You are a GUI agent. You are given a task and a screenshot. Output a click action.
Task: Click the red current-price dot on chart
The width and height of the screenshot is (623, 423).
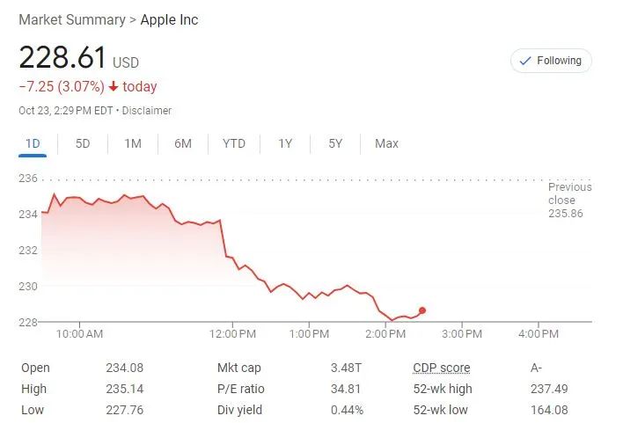[422, 310]
